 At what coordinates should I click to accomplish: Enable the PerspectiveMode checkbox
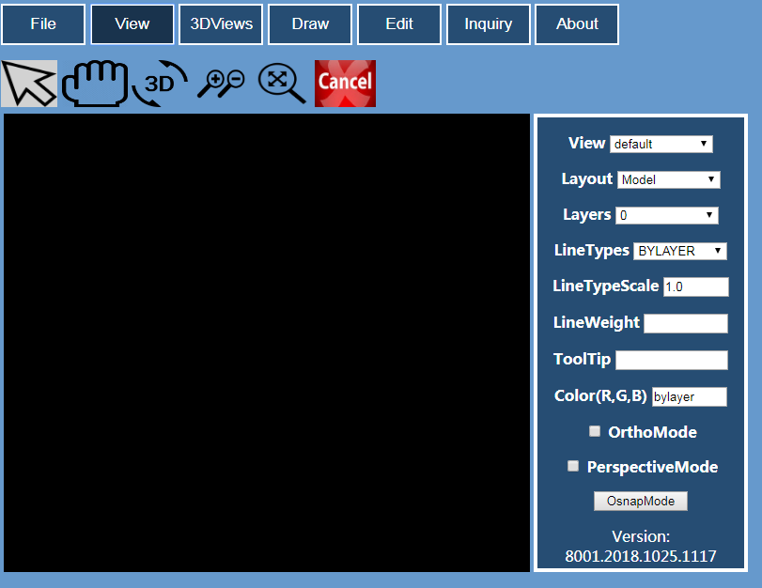(x=573, y=466)
